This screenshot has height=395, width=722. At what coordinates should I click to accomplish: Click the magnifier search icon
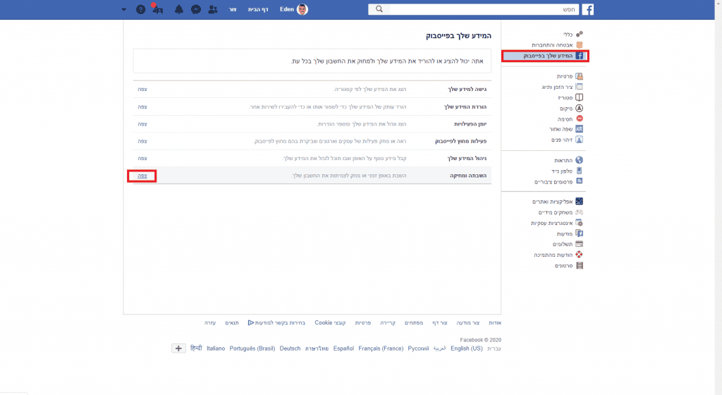379,9
